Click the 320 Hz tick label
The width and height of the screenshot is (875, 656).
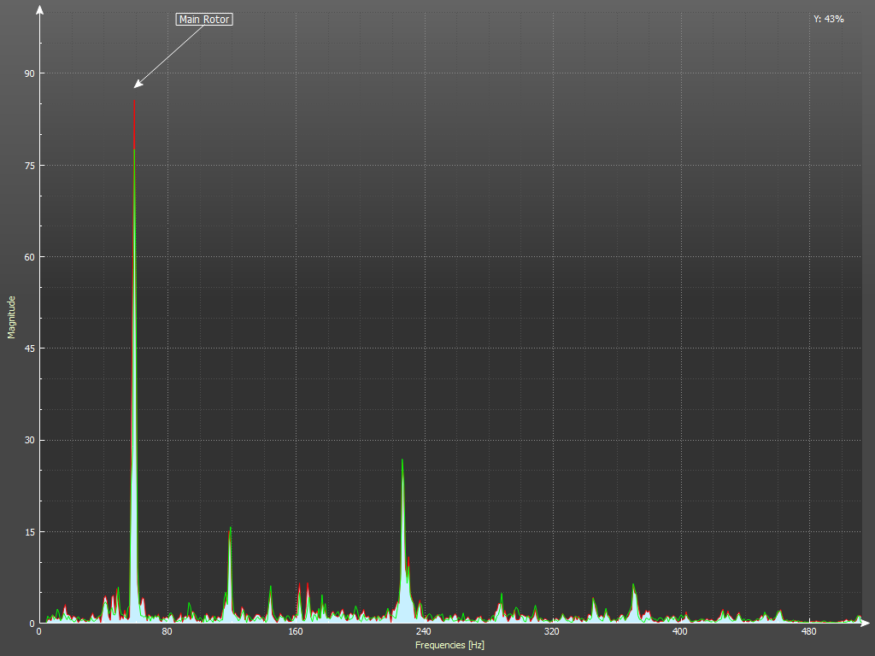pos(552,632)
